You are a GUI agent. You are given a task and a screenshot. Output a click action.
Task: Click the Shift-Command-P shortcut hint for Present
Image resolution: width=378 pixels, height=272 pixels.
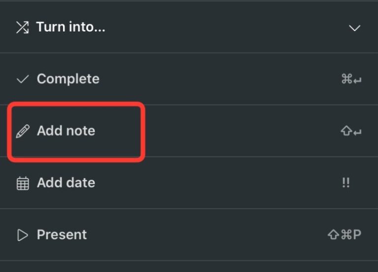pos(344,235)
